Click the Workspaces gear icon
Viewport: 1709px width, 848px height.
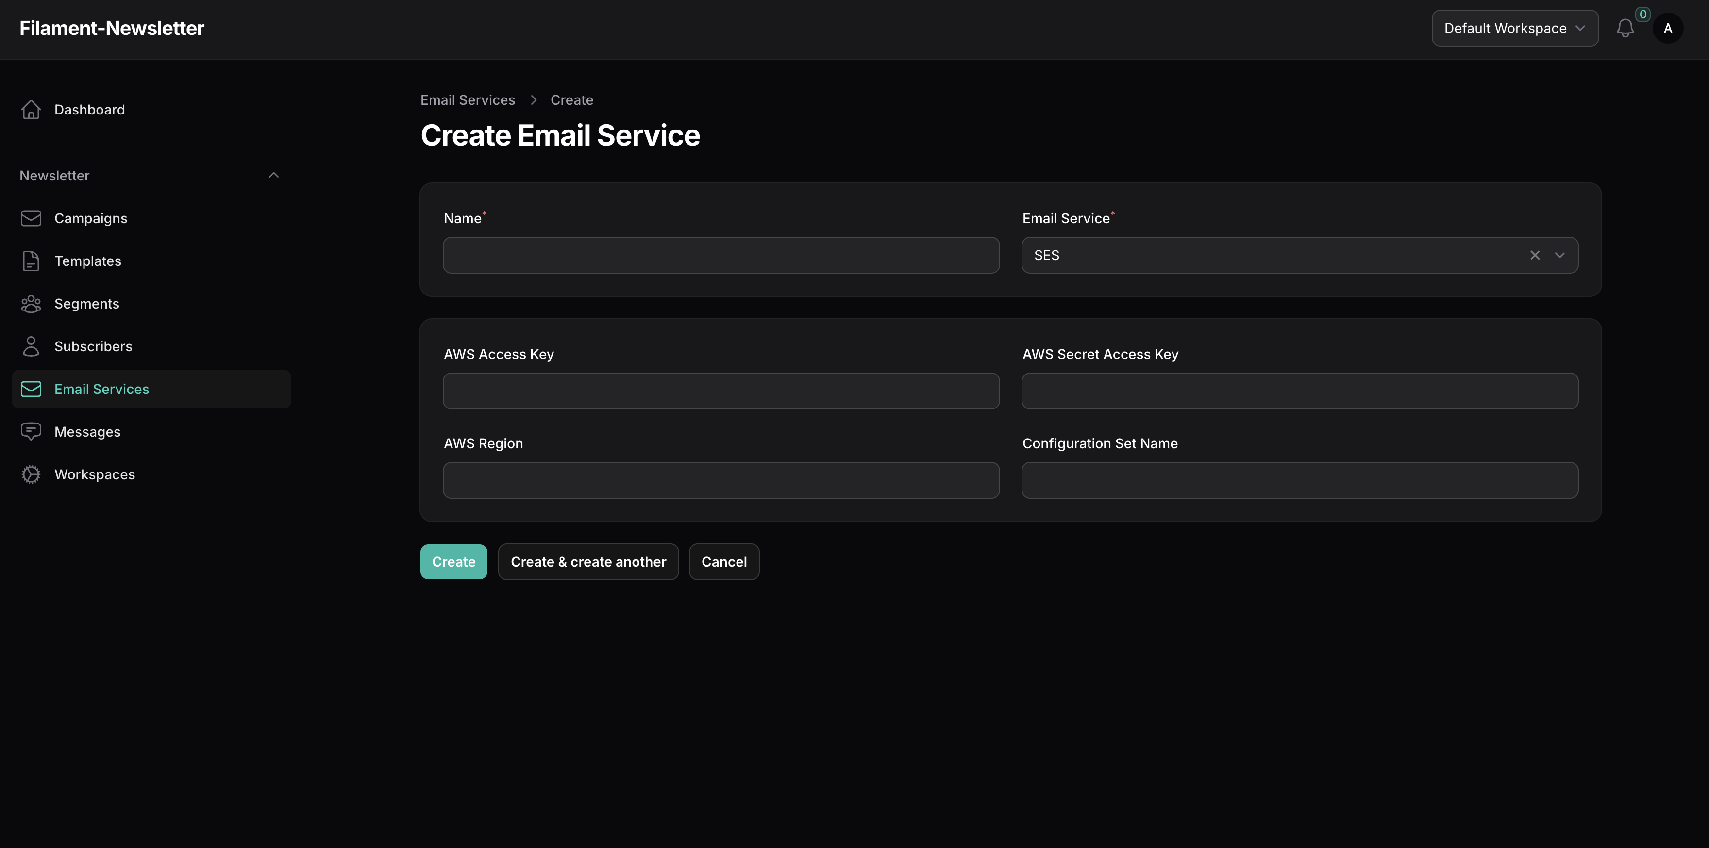pos(31,475)
